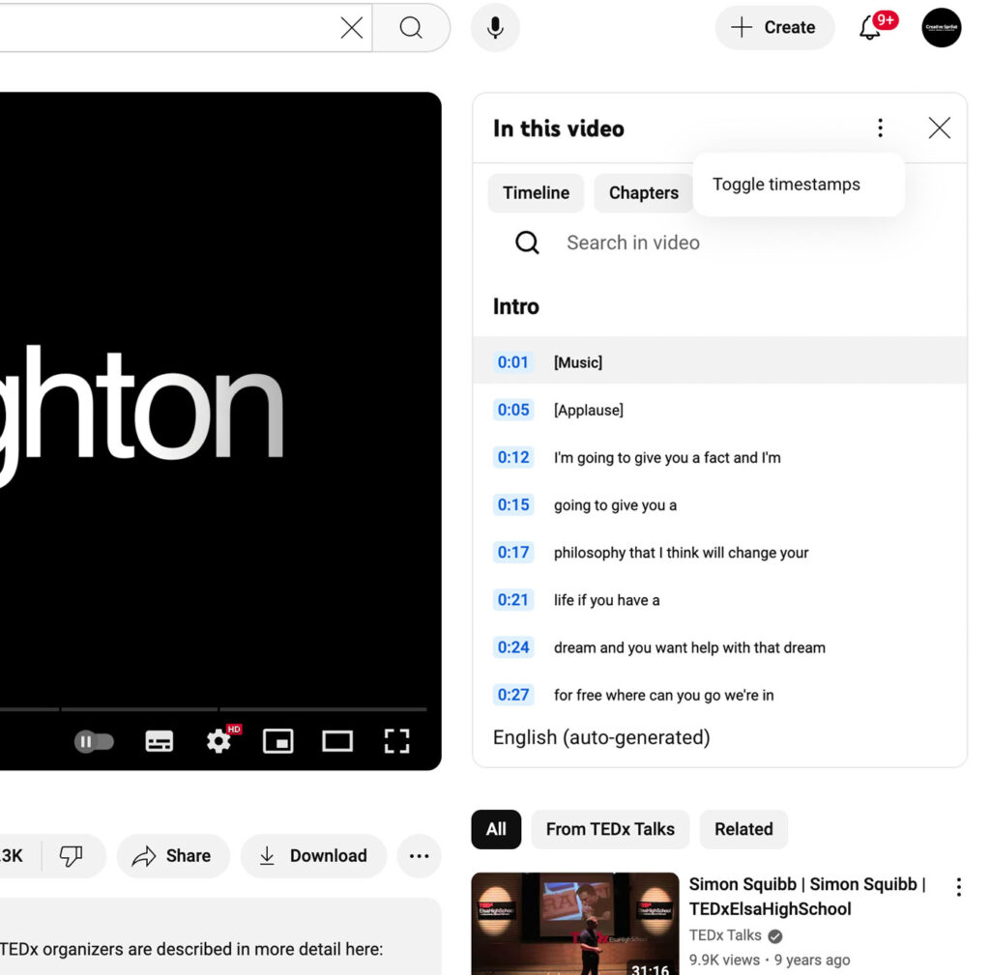Click the voice search microphone icon

[495, 28]
